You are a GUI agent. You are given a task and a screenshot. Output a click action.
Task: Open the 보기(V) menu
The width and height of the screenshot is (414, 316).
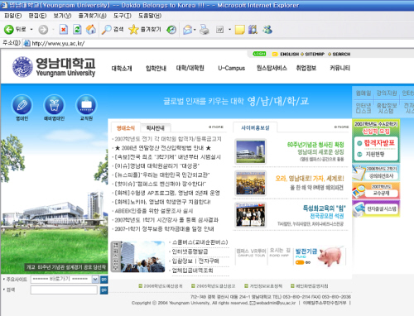click(x=62, y=16)
